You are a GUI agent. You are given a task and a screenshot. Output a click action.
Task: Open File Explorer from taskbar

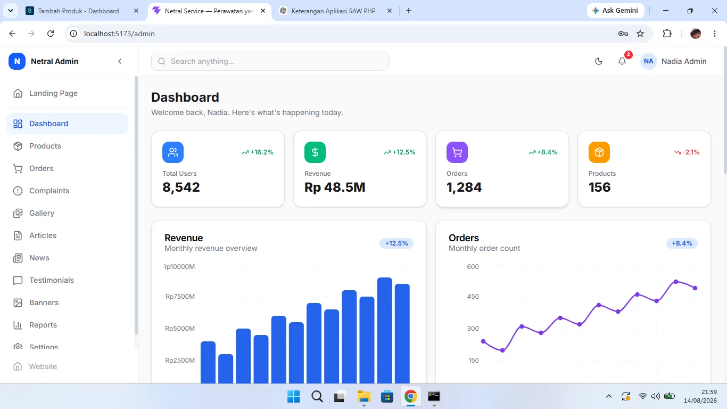coord(363,396)
